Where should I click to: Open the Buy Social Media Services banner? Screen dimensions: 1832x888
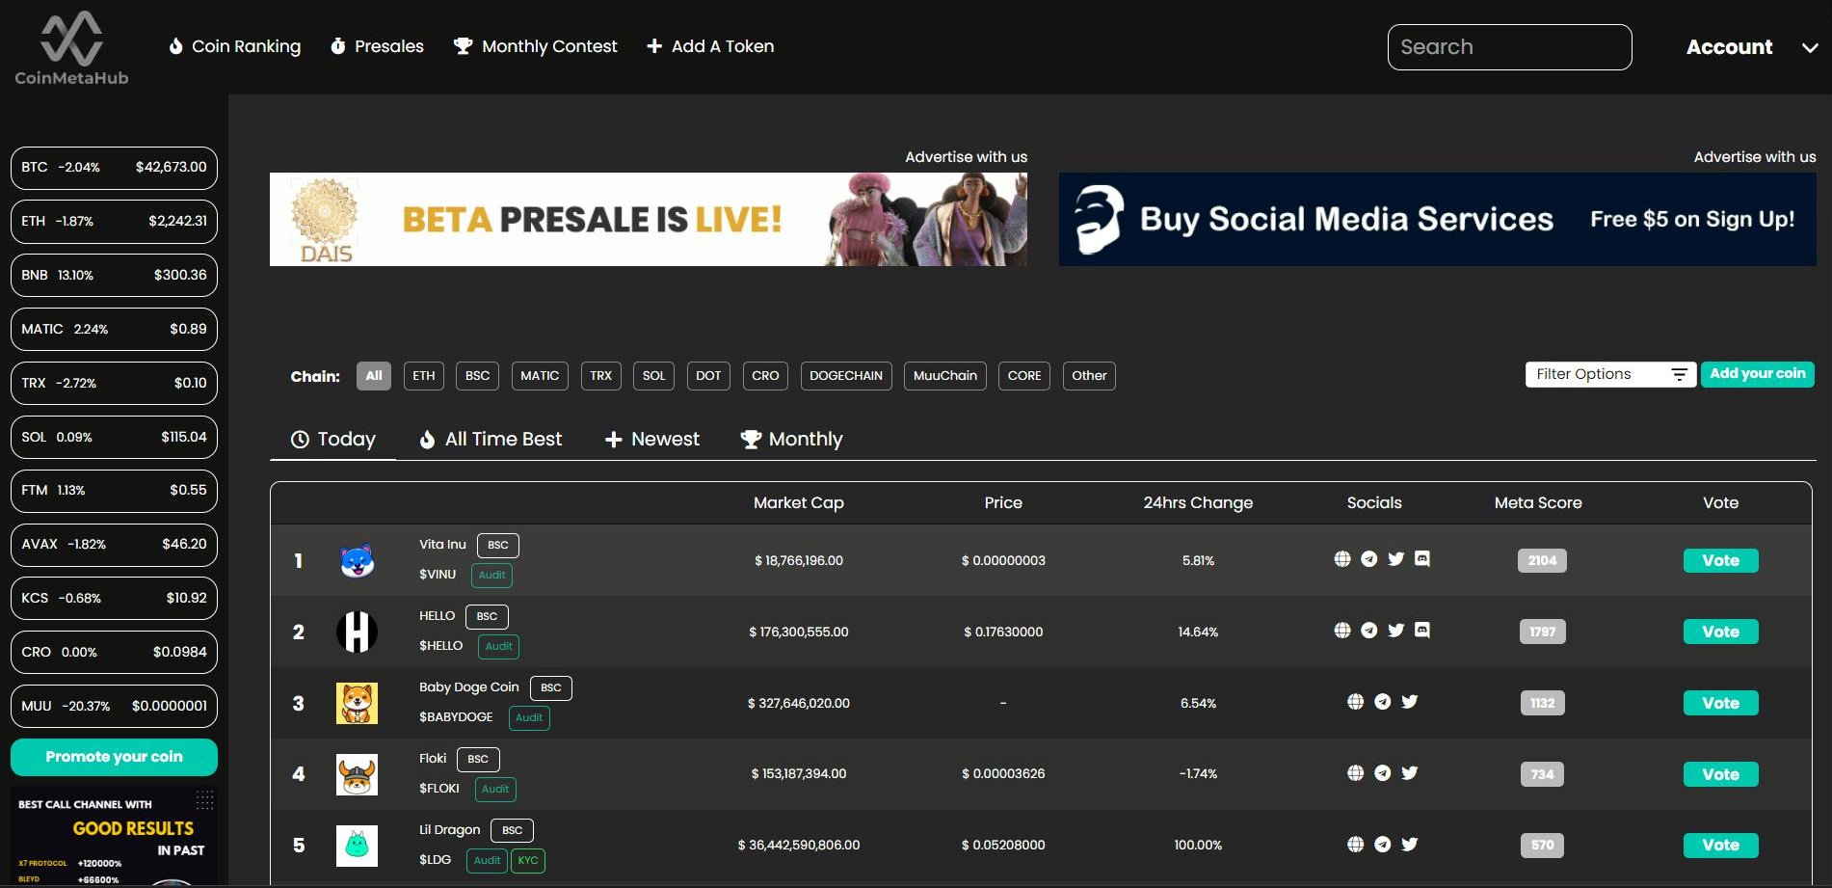1438,219
